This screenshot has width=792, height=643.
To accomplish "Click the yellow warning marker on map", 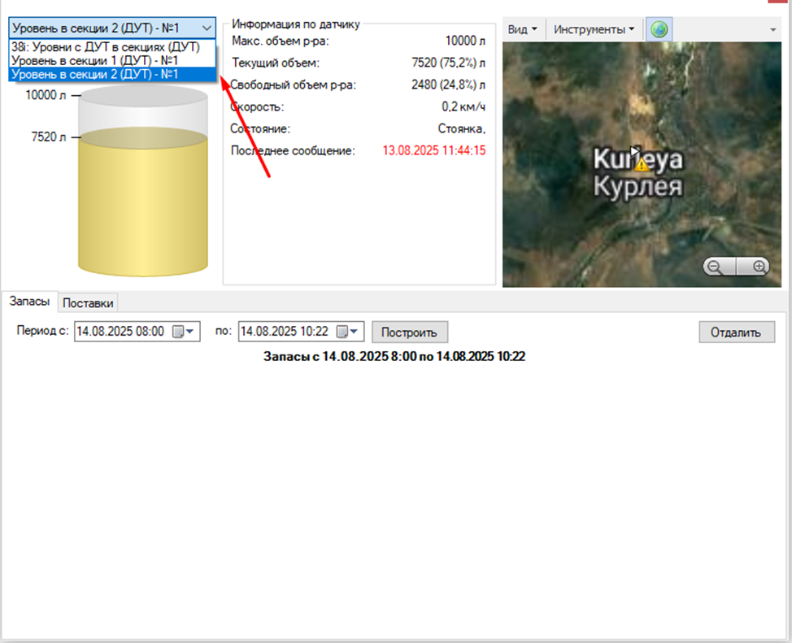I will click(x=642, y=164).
